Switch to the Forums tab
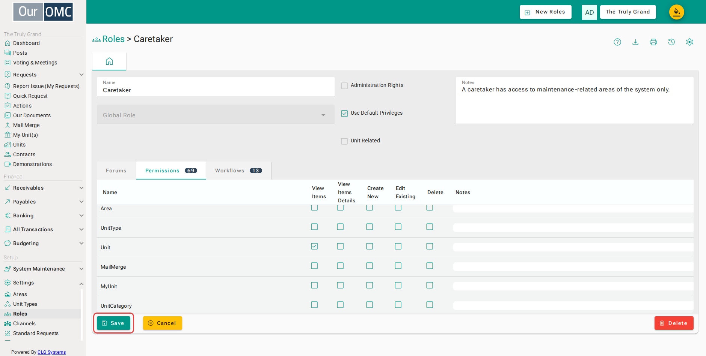This screenshot has width=706, height=356. (116, 171)
